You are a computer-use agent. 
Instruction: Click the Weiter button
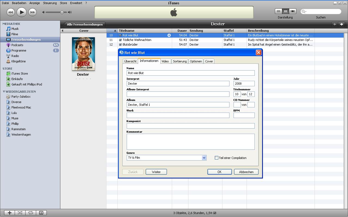coord(156,172)
